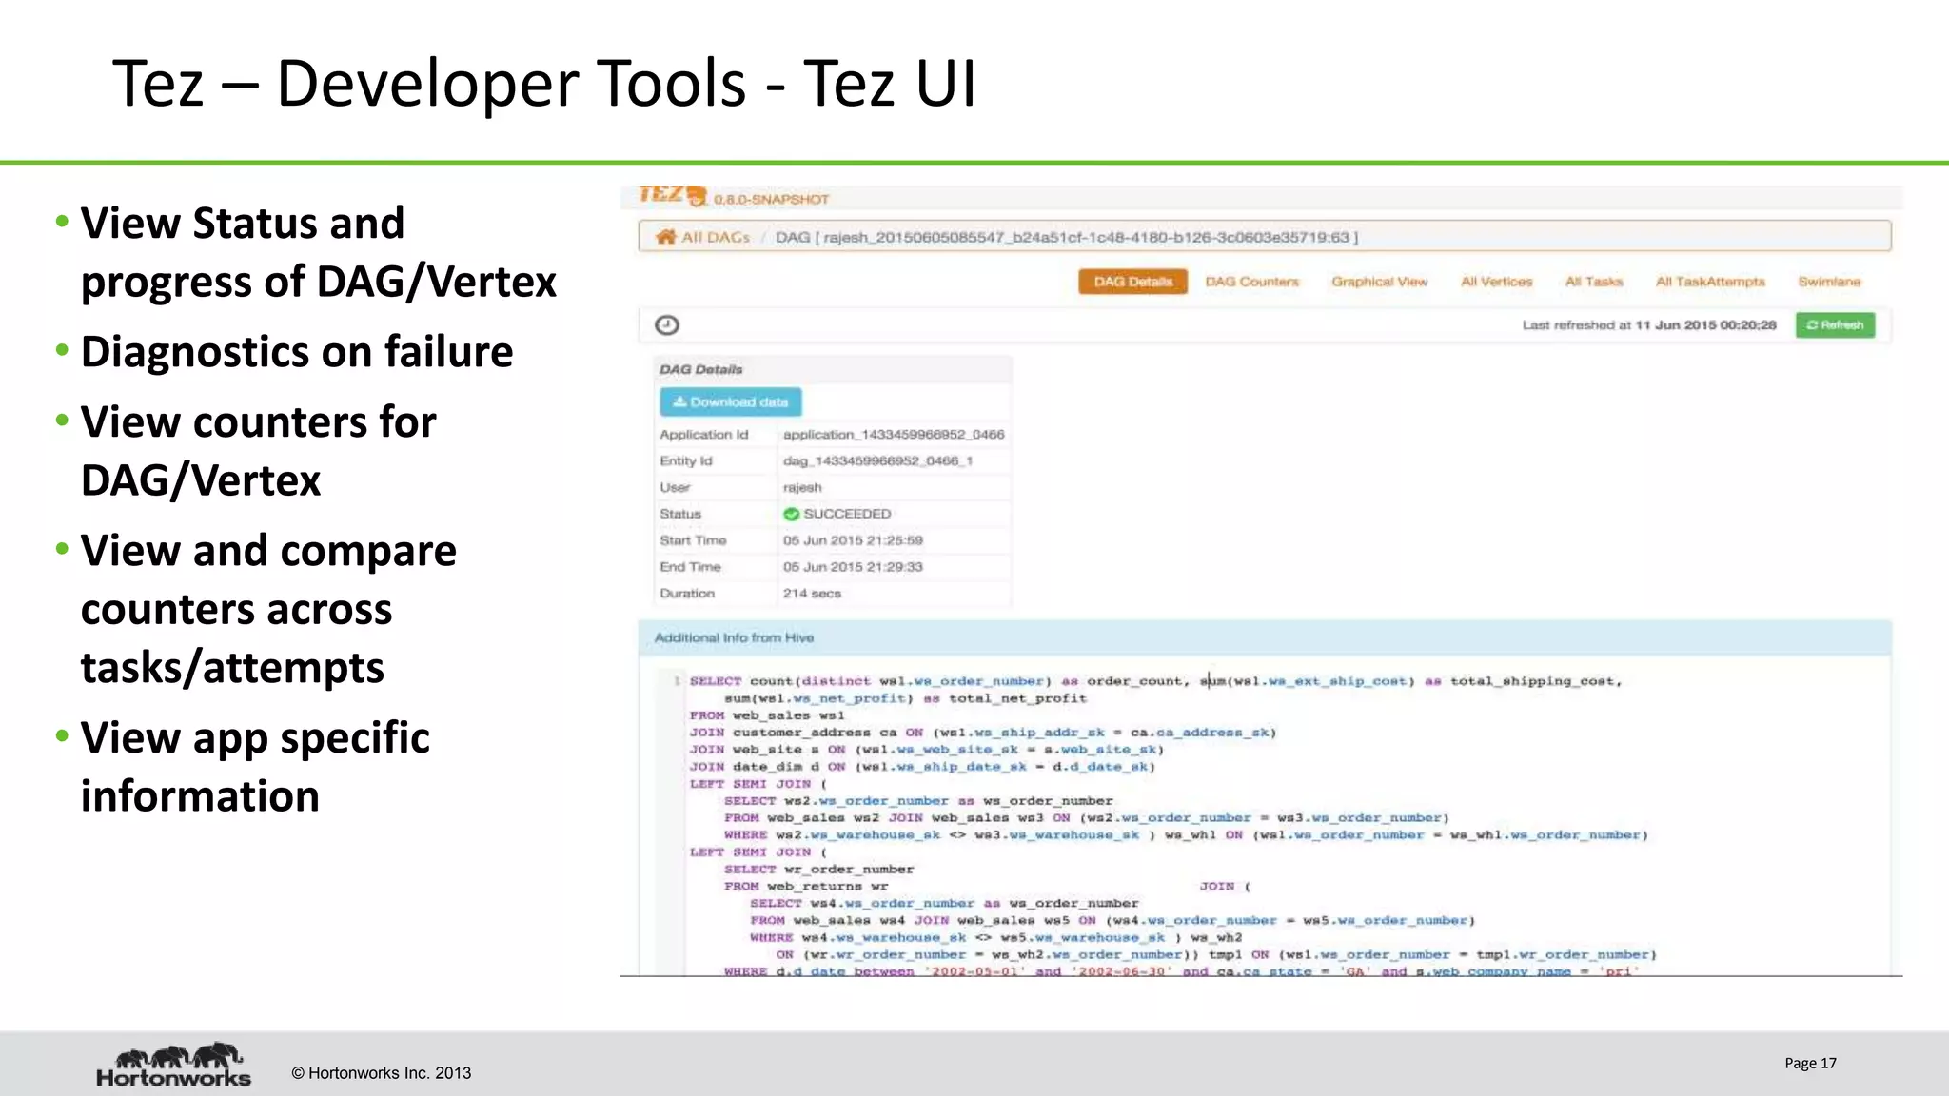
Task: Click the Diagnostics on failure bullet
Action: click(296, 352)
